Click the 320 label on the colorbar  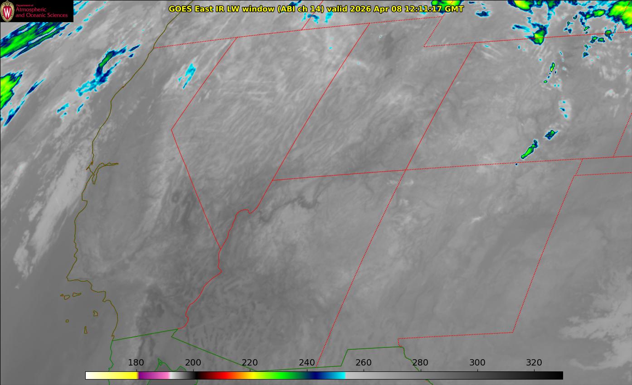[x=534, y=362]
